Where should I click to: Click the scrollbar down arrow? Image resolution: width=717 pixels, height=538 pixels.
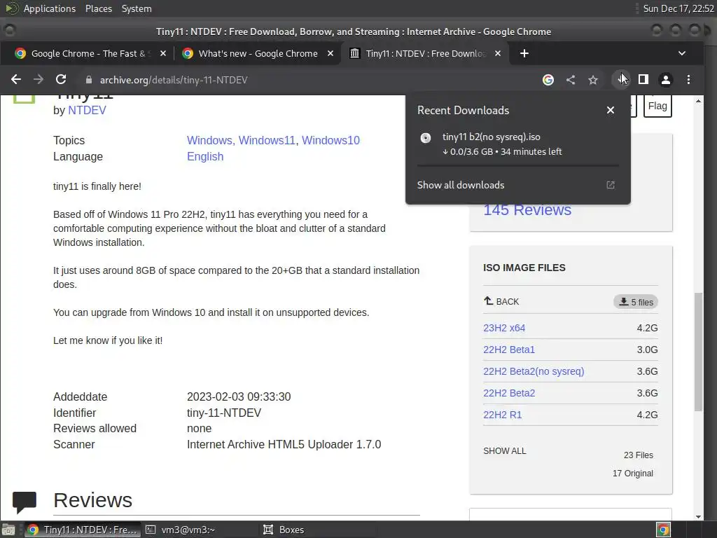698,516
